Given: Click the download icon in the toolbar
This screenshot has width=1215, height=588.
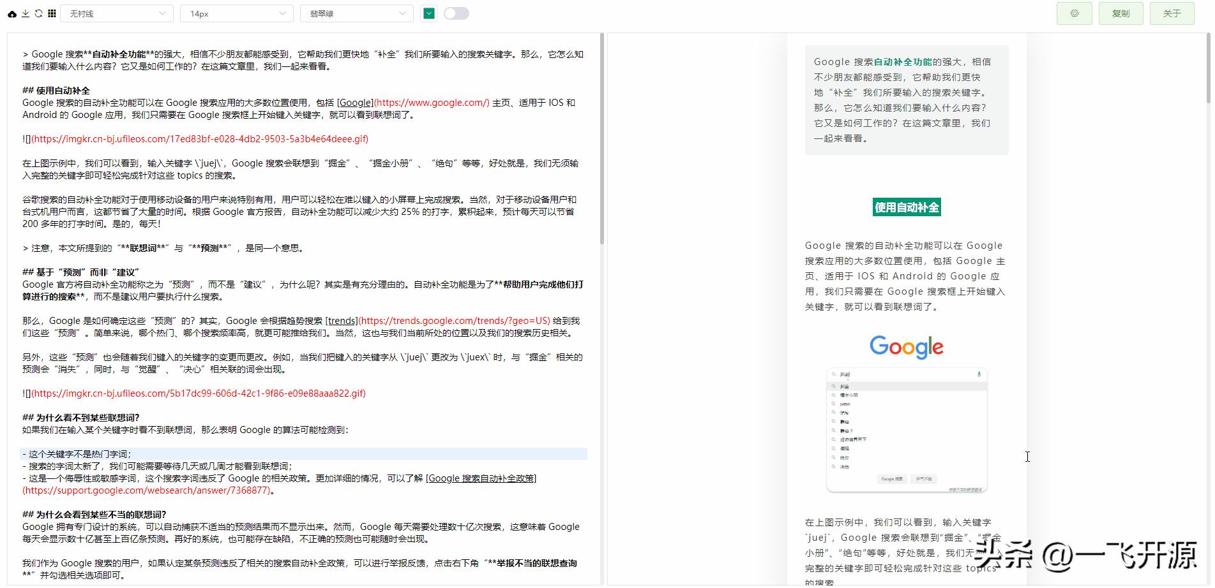Looking at the screenshot, I should pyautogui.click(x=26, y=13).
